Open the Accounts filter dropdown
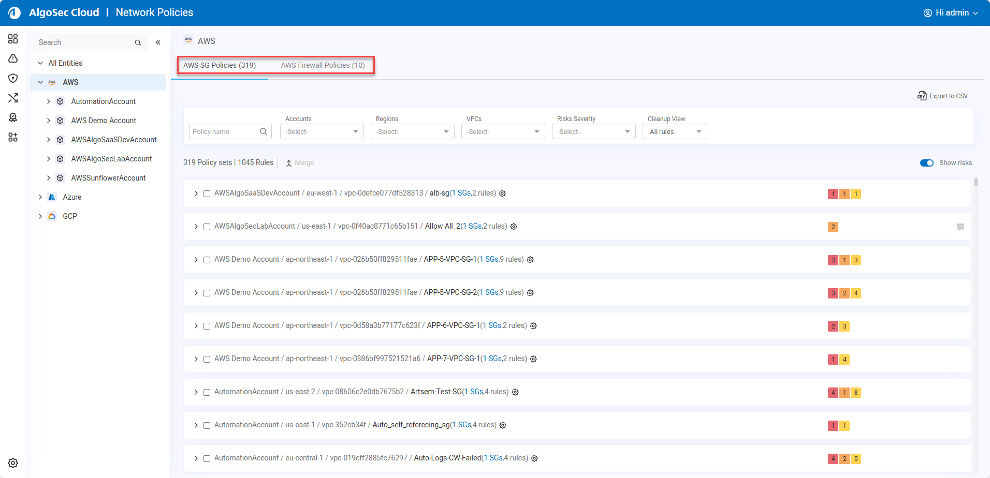The height and width of the screenshot is (478, 990). pos(322,132)
